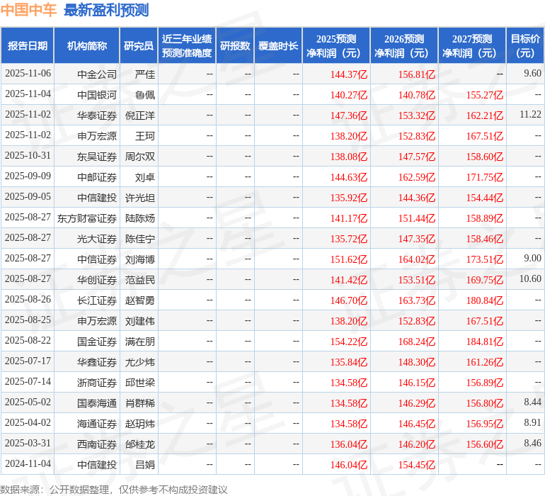Viewport: 545px width, 496px height.
Task: Open the 华泰证券 institution entry
Action: [97, 115]
